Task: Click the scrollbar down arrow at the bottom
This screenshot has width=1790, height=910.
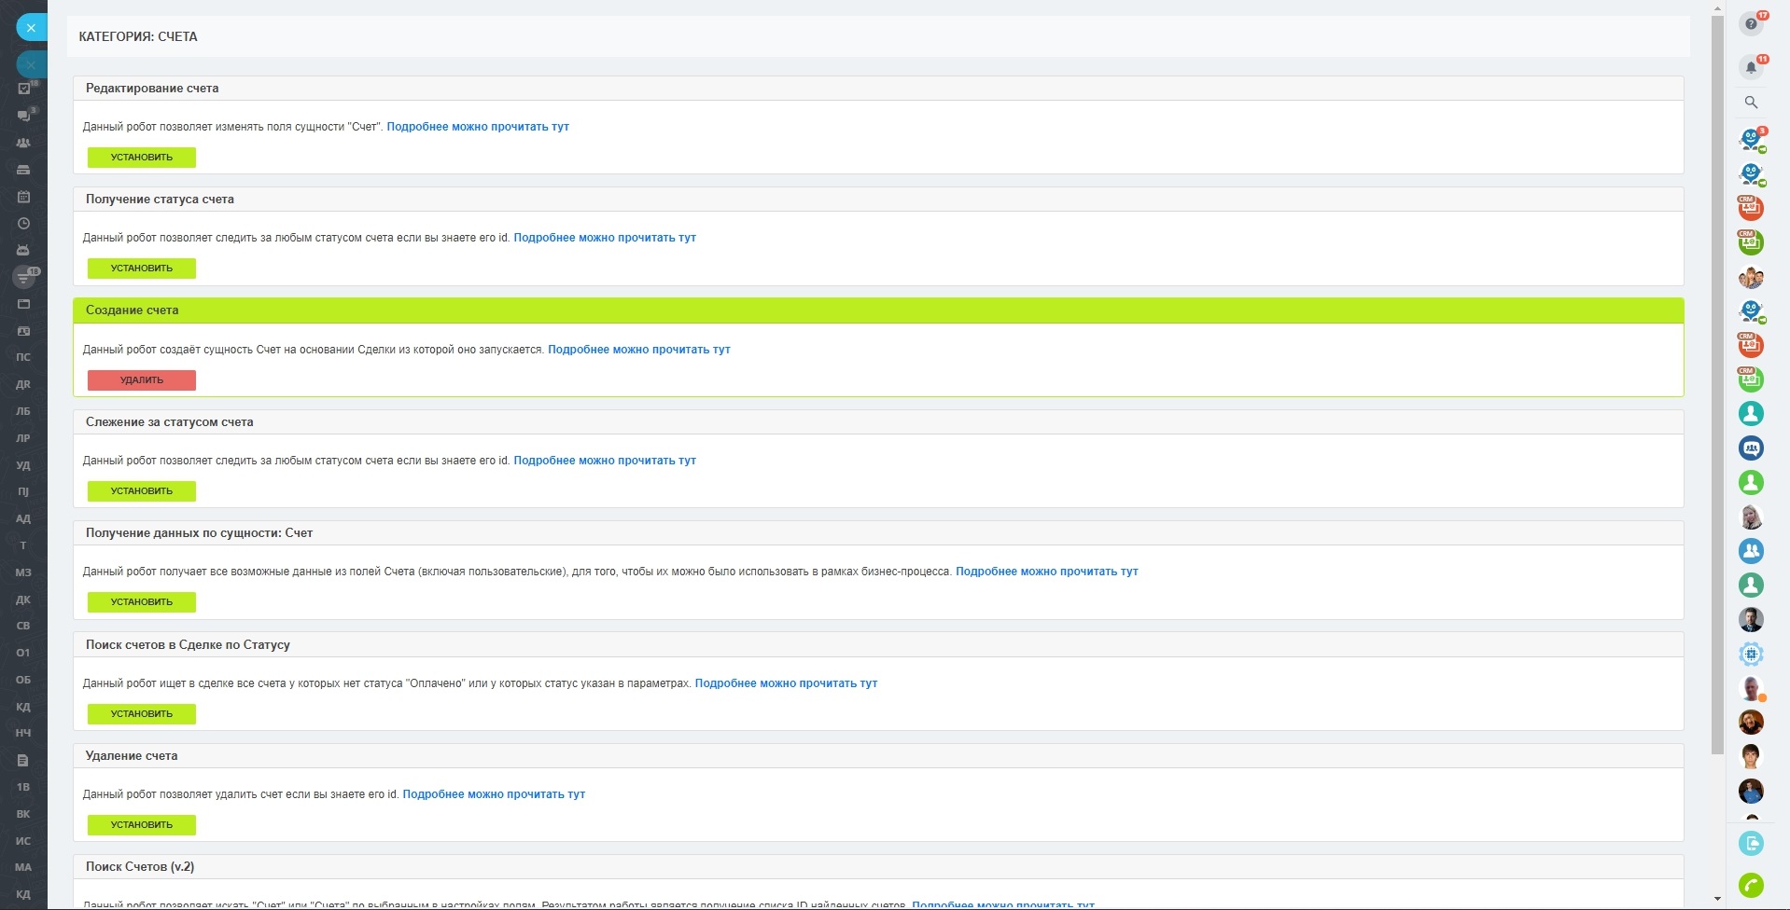Action: 1717,900
